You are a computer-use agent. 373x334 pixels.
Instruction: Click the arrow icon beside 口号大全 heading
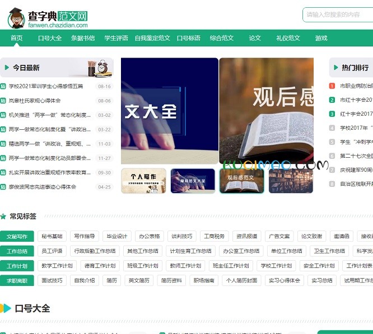[6, 308]
